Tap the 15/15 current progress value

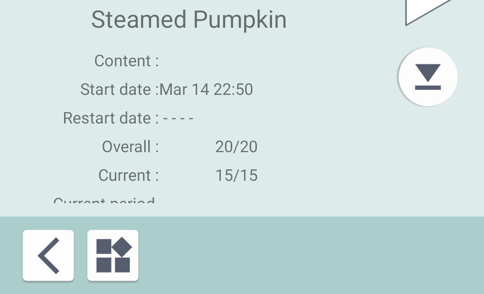[x=236, y=175]
